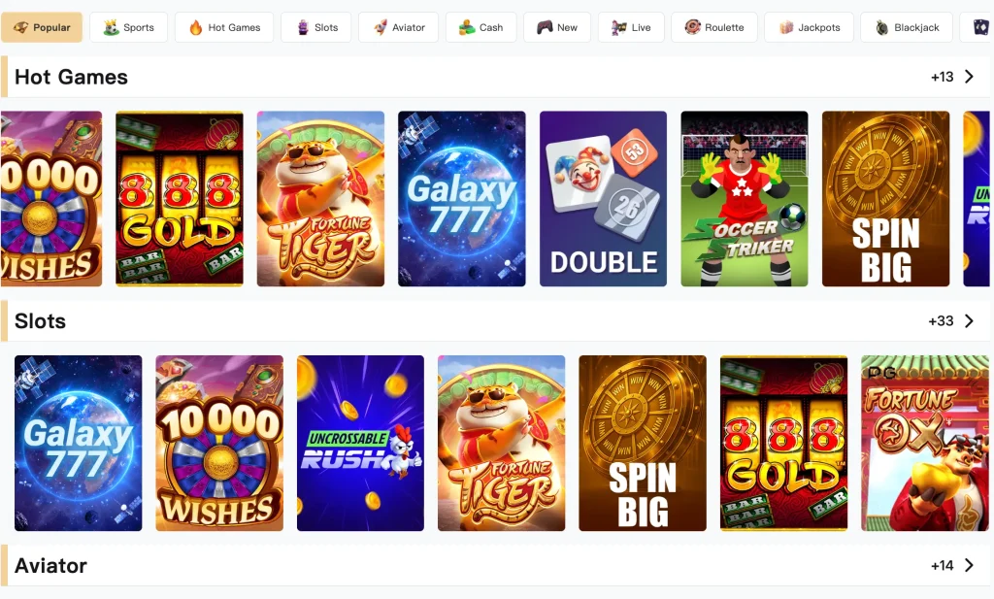This screenshot has height=599, width=994.
Task: Open Galaxy 777 in Hot Games row
Action: 461,198
